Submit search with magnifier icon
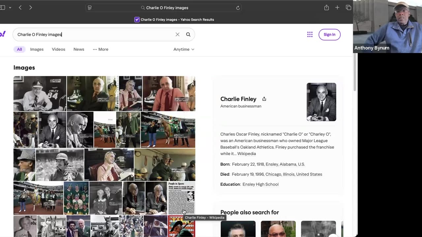422x237 pixels. coord(188,35)
